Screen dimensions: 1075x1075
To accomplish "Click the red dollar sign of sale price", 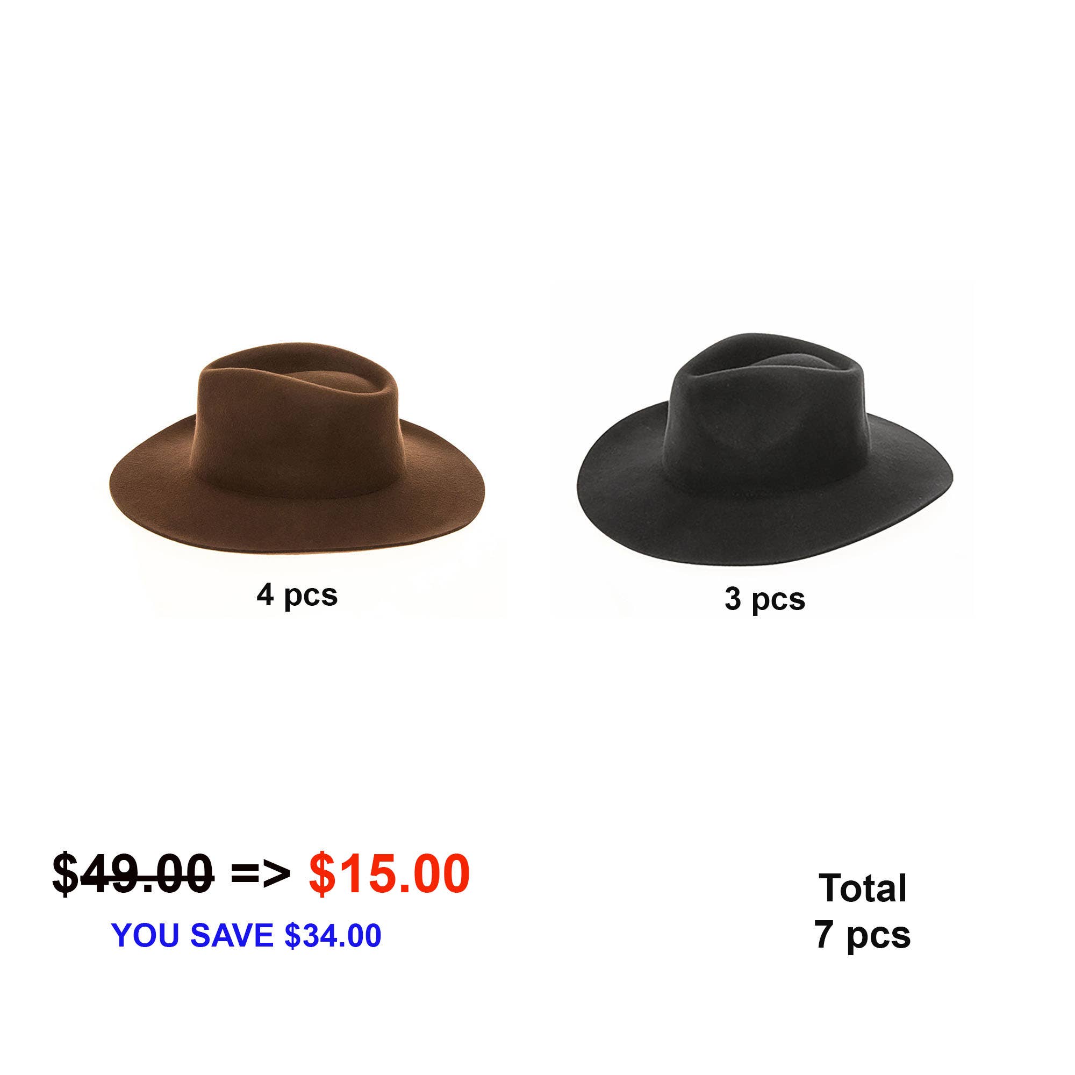I will [x=321, y=874].
